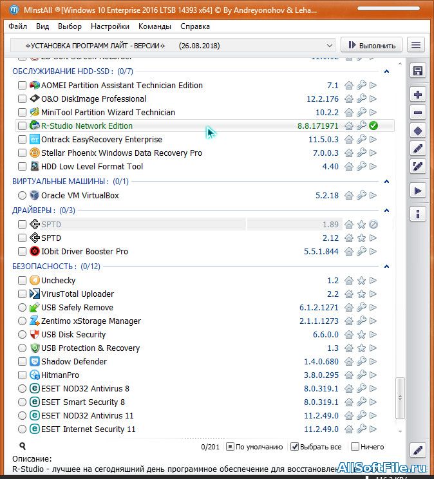Click the ESET NOD32 Antivirus 11 entry

[x=88, y=416]
